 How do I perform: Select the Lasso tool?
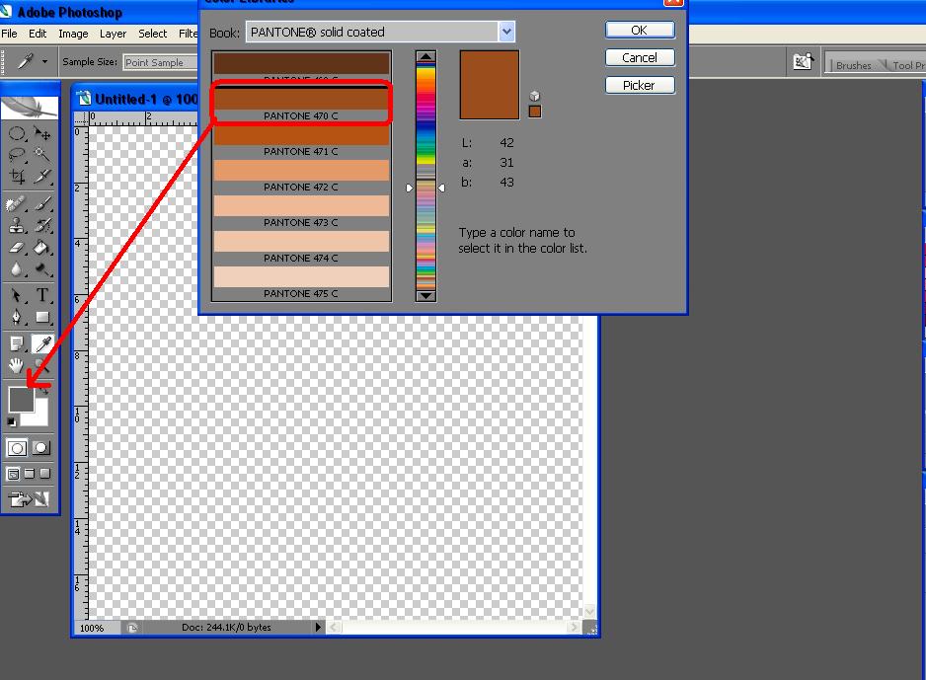(x=17, y=155)
